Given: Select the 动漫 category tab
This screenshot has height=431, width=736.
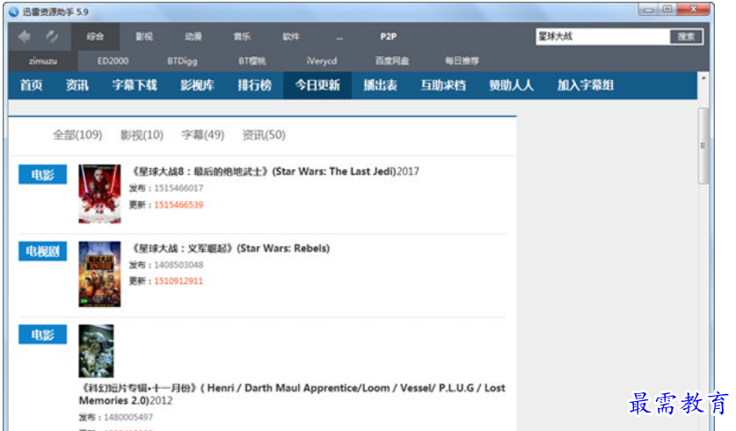Looking at the screenshot, I should [193, 37].
